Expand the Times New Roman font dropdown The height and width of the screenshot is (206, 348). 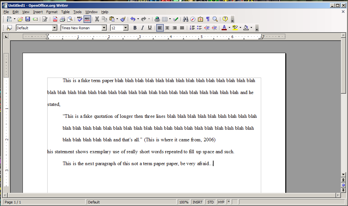click(x=104, y=28)
